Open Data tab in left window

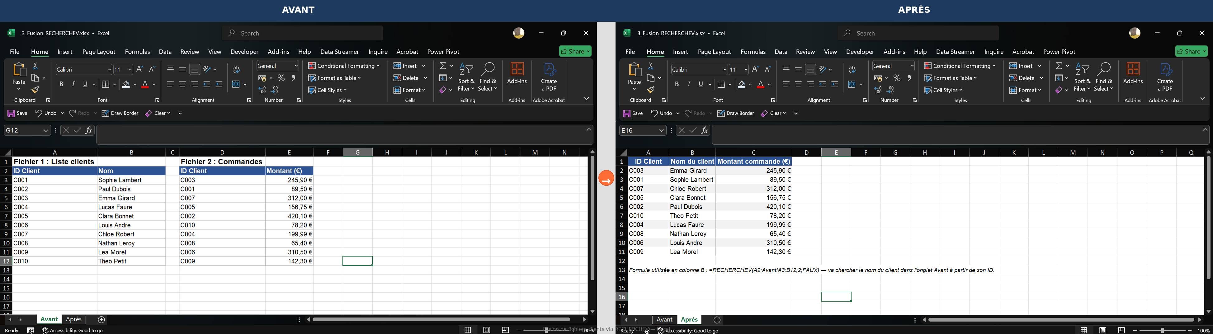pos(165,52)
